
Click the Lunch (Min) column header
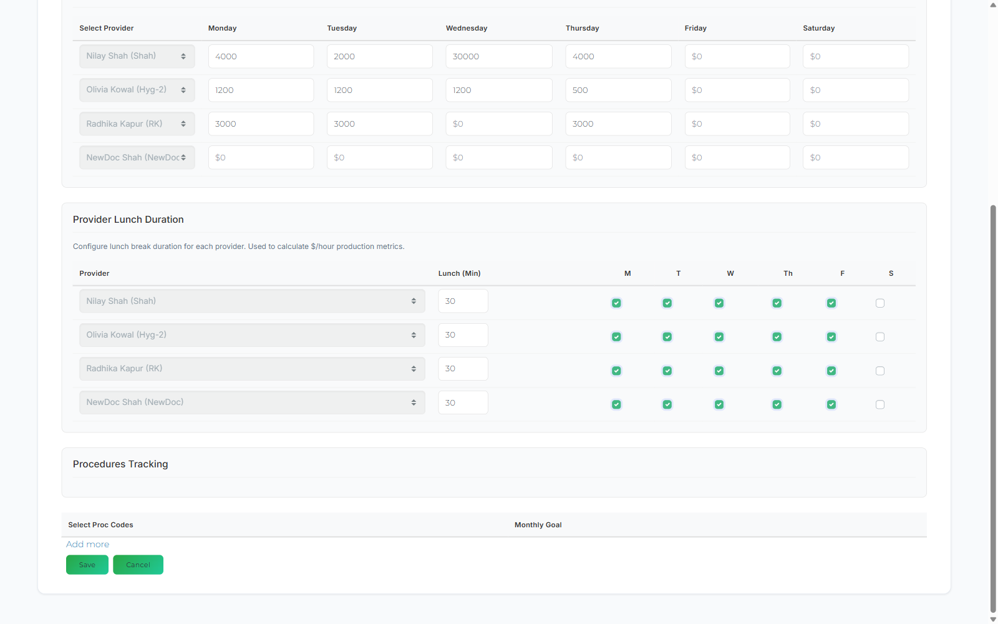click(x=460, y=273)
